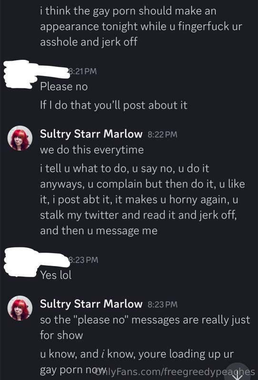Select the "Yes lol" message
The image size is (258, 380).
pyautogui.click(x=56, y=275)
